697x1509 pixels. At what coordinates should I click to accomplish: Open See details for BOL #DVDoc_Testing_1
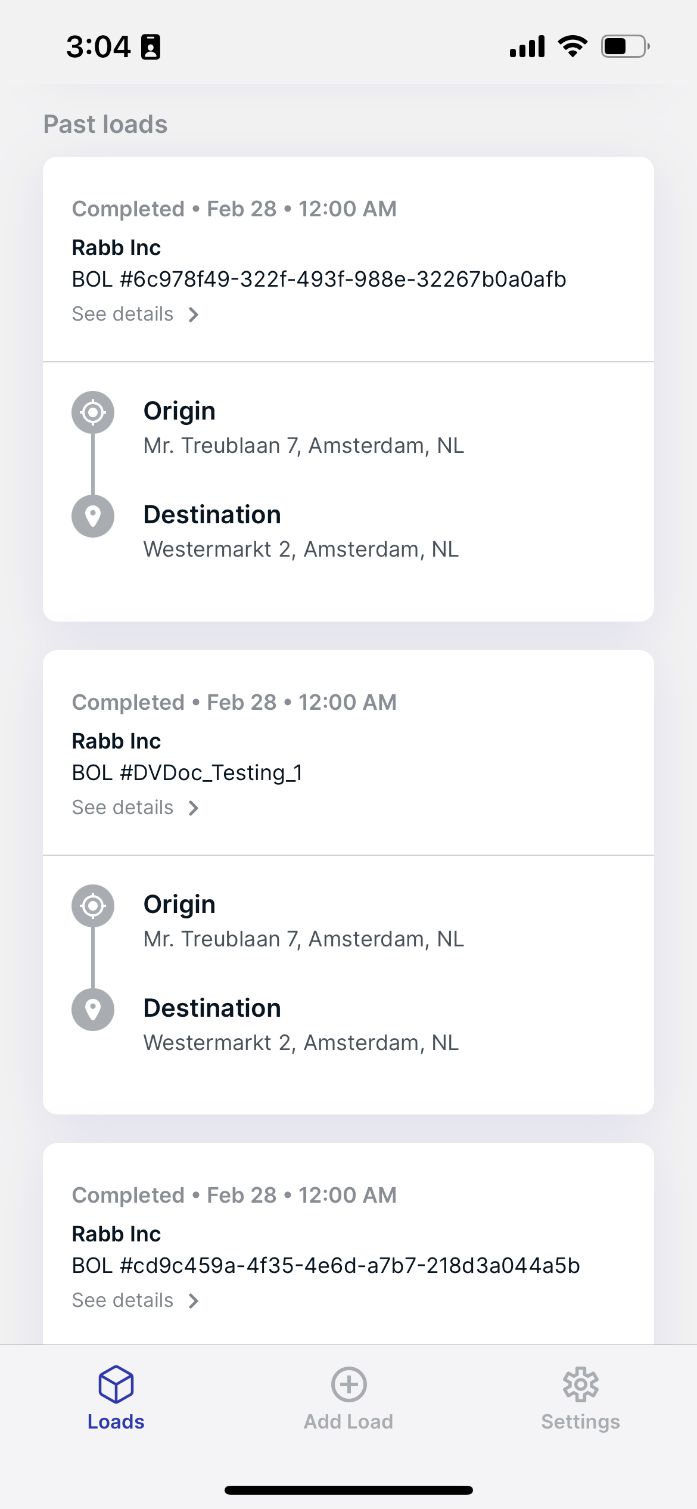point(123,808)
